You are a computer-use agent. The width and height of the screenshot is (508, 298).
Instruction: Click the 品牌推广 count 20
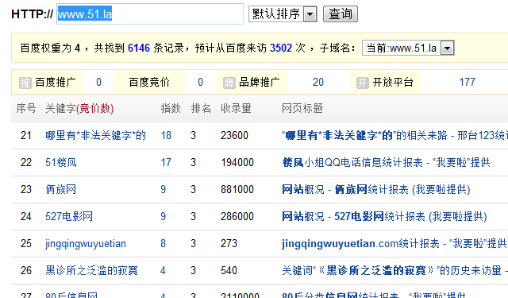[x=317, y=83]
